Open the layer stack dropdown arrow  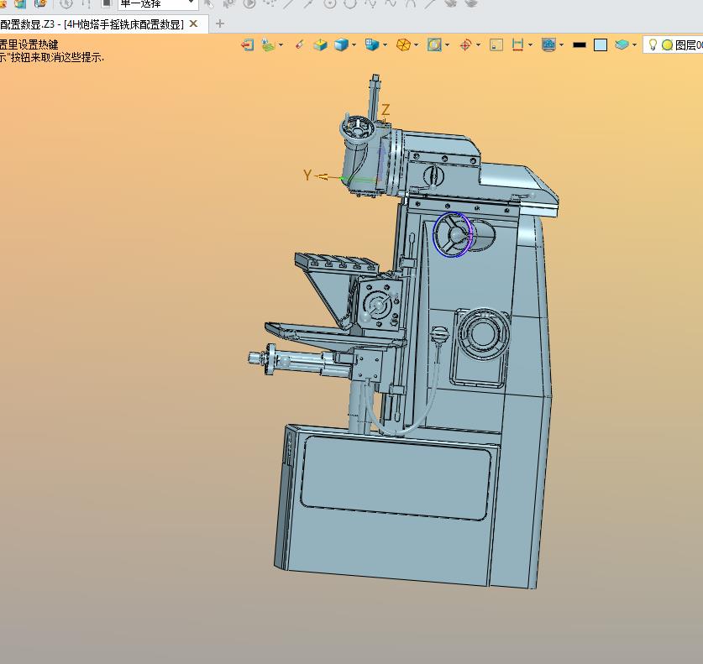coord(634,44)
